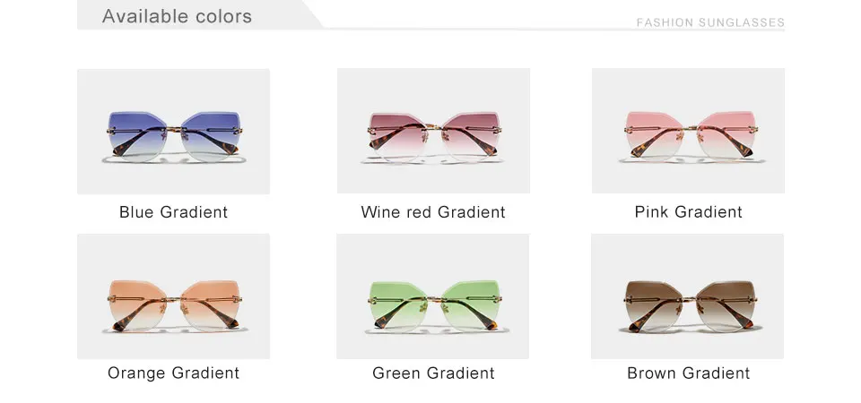
Task: Pick the pink lens of the pink pair
Action: click(655, 135)
